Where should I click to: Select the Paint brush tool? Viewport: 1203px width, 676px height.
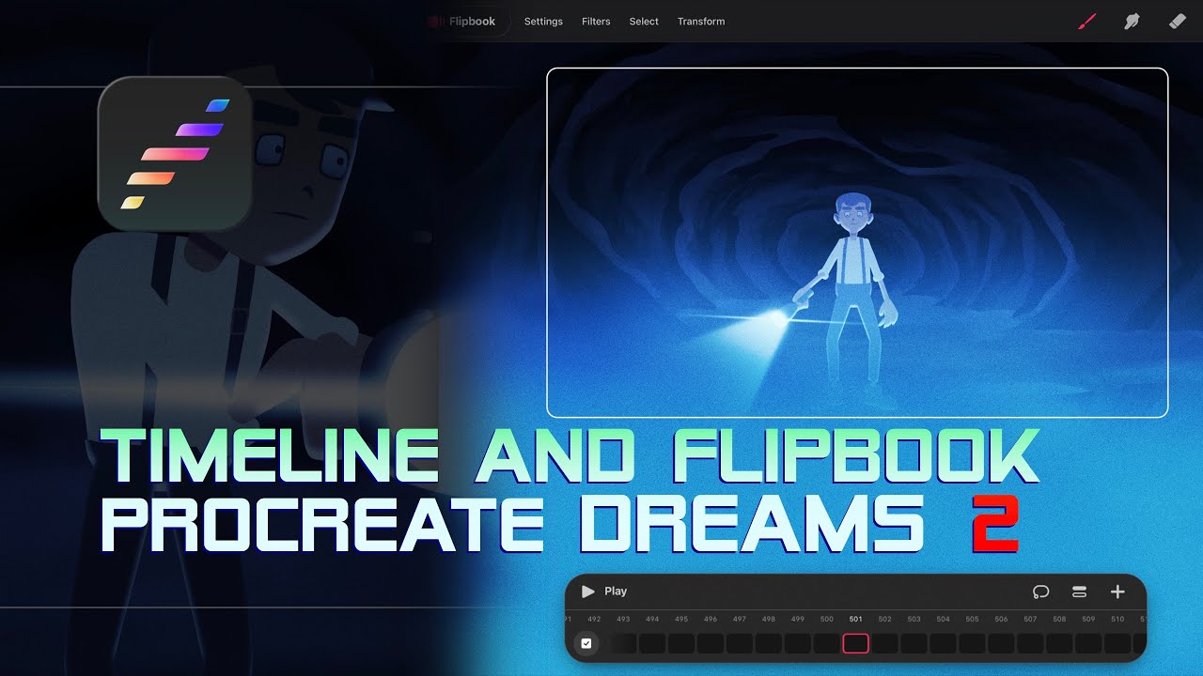[x=1087, y=21]
